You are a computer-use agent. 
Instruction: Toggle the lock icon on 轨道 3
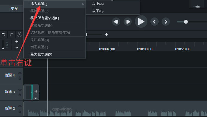click(20, 95)
